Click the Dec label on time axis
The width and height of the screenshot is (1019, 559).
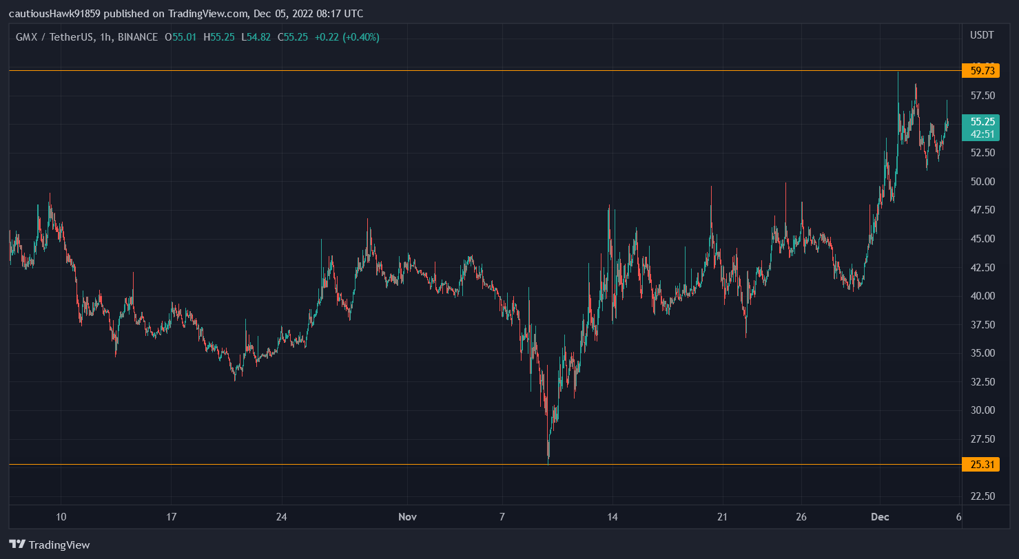(x=880, y=516)
